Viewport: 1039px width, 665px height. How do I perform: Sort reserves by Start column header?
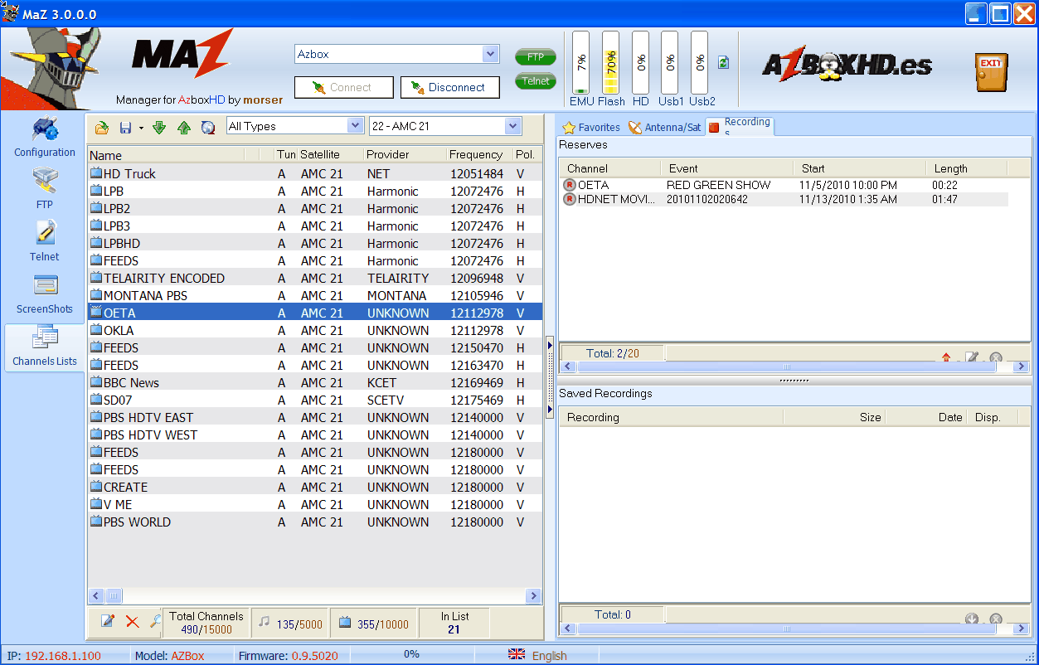coord(860,168)
